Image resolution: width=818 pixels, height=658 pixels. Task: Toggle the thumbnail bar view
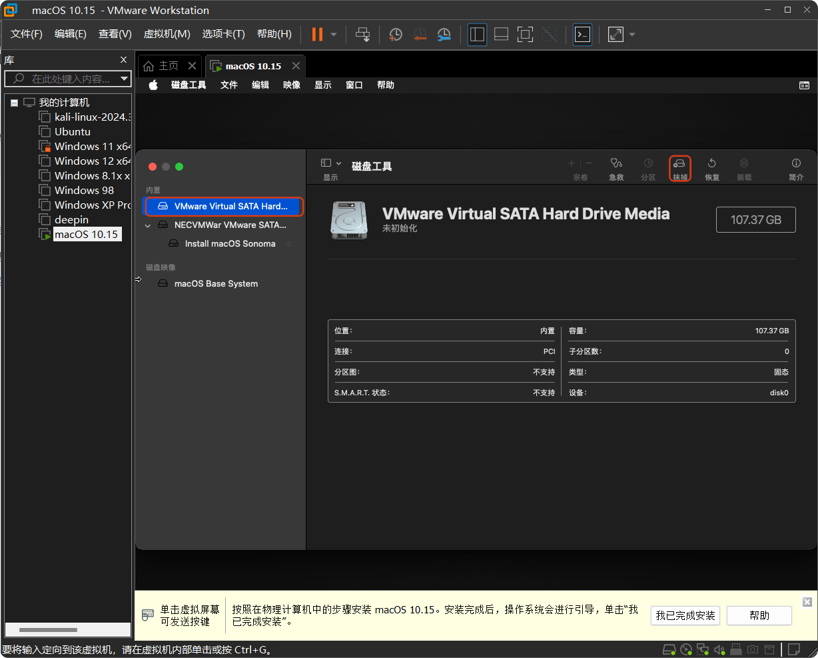[x=501, y=34]
